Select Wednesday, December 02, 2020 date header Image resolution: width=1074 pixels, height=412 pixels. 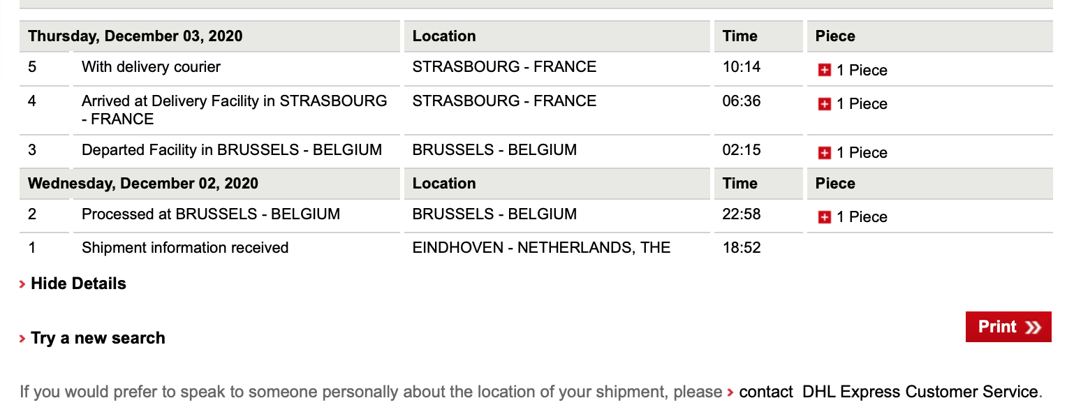coord(143,184)
